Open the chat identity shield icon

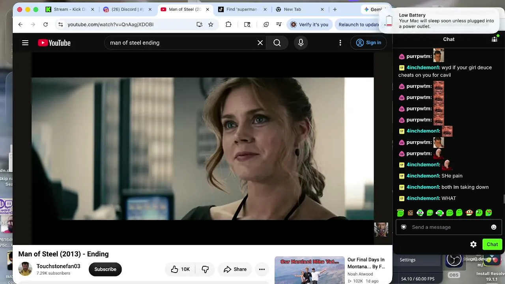tap(404, 227)
